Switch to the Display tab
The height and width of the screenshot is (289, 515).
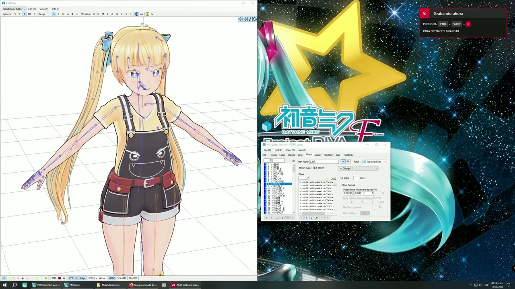pos(318,155)
